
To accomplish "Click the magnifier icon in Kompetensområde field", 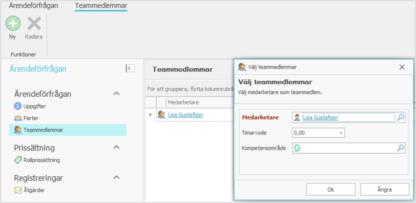I will 400,148.
